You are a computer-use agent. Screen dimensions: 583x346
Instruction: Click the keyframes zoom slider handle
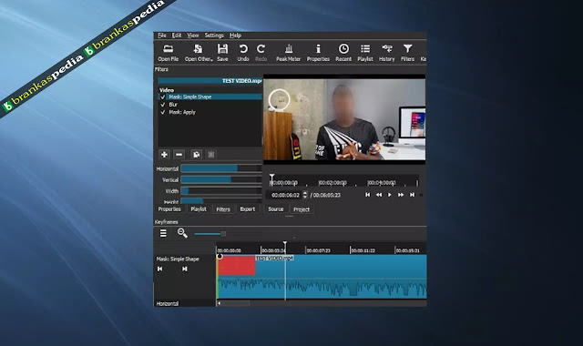pyautogui.click(x=223, y=234)
